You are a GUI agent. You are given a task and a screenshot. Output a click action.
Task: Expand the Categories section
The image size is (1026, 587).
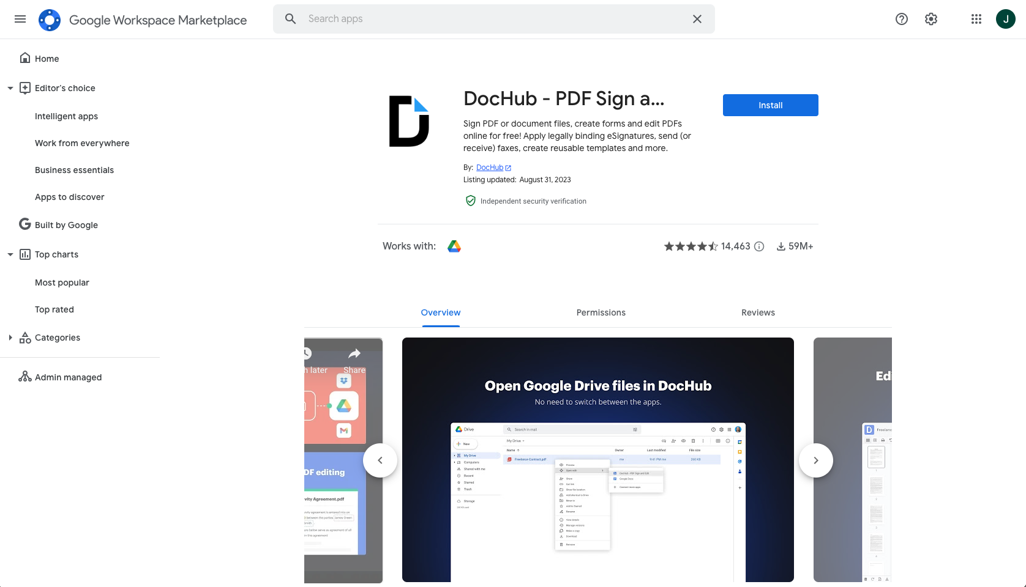click(x=10, y=338)
